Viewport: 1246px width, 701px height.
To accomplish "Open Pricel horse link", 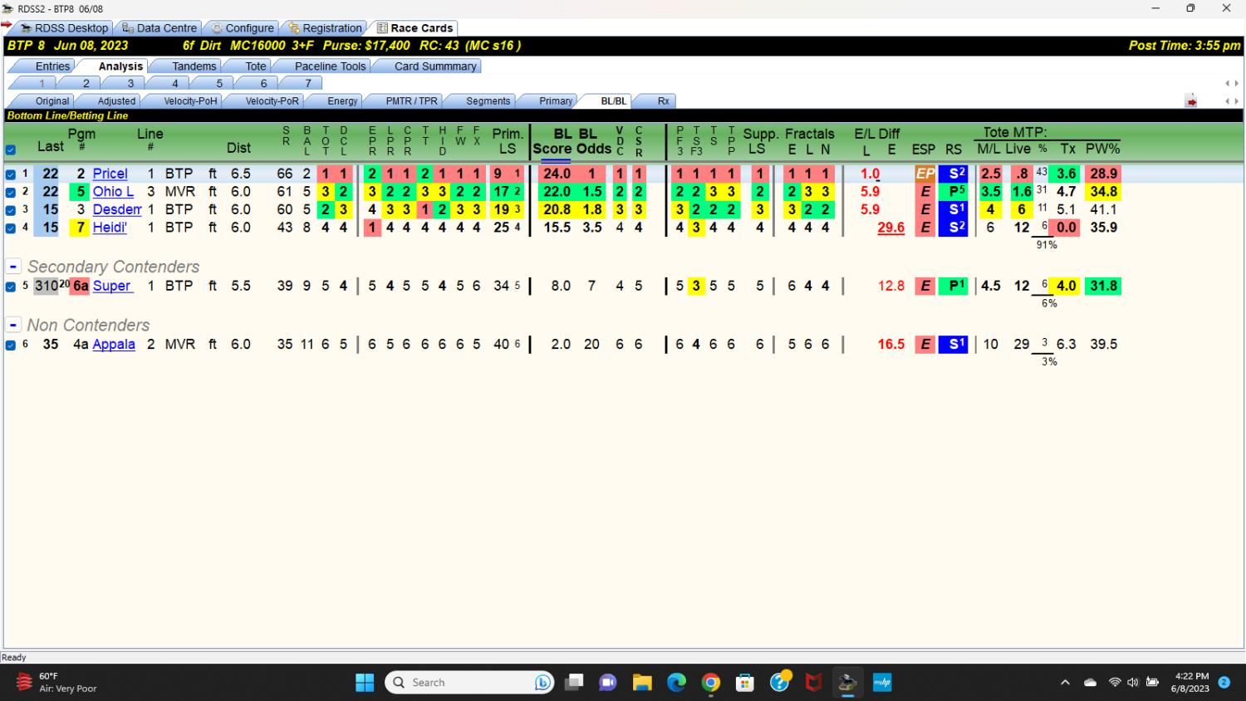I will point(110,174).
